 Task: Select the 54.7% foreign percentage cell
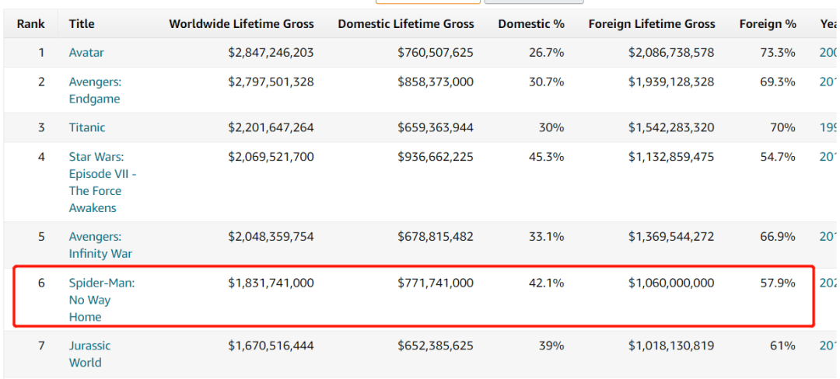click(x=779, y=157)
